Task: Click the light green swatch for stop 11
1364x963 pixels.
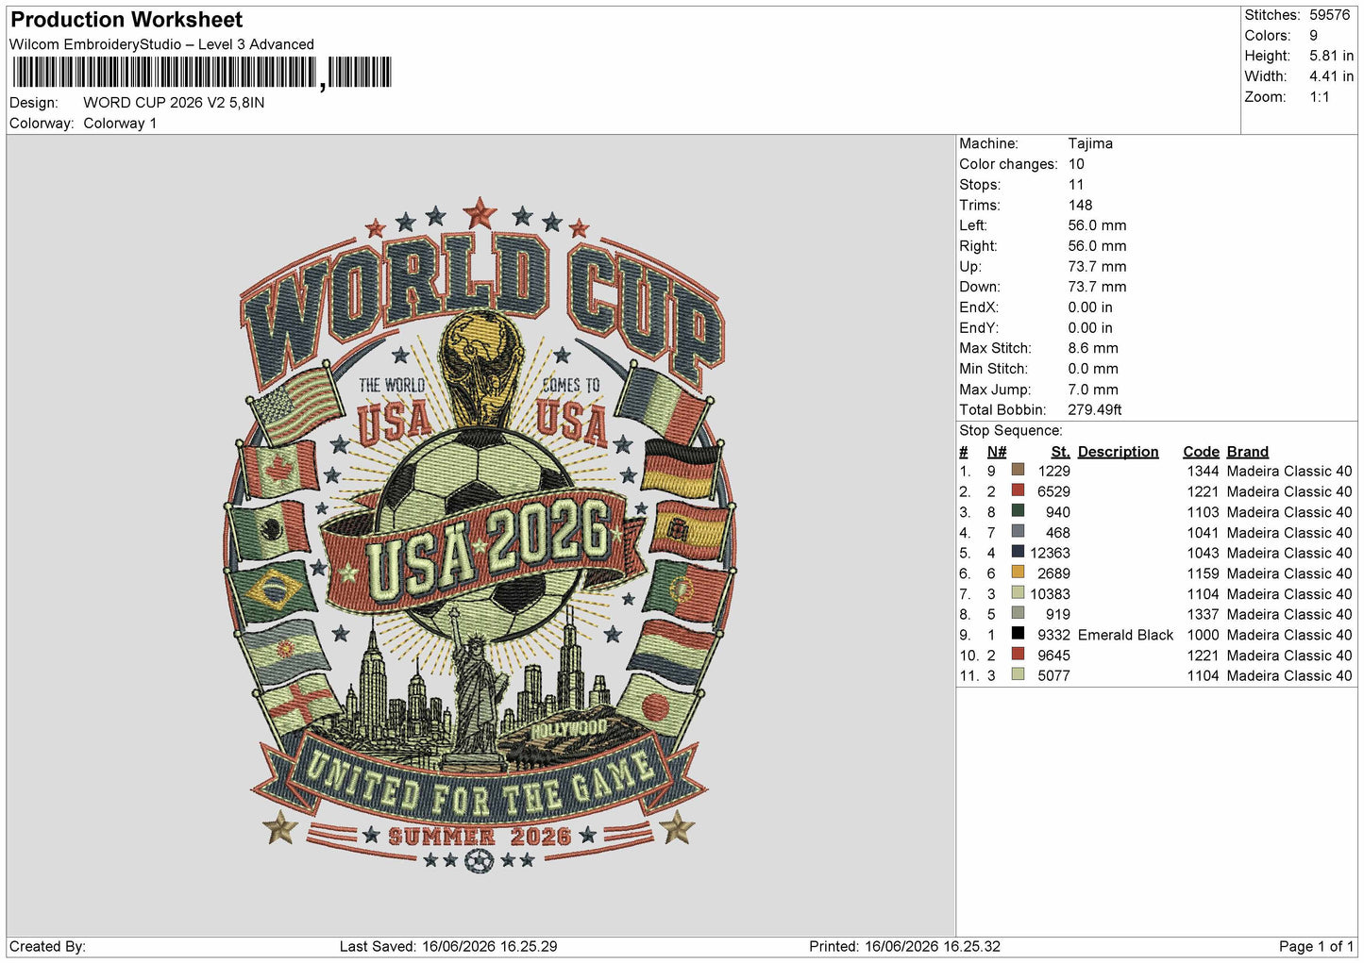Action: [x=1018, y=674]
